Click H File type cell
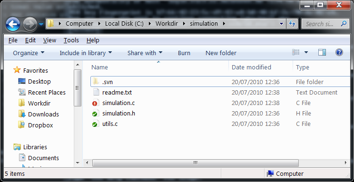 point(303,113)
